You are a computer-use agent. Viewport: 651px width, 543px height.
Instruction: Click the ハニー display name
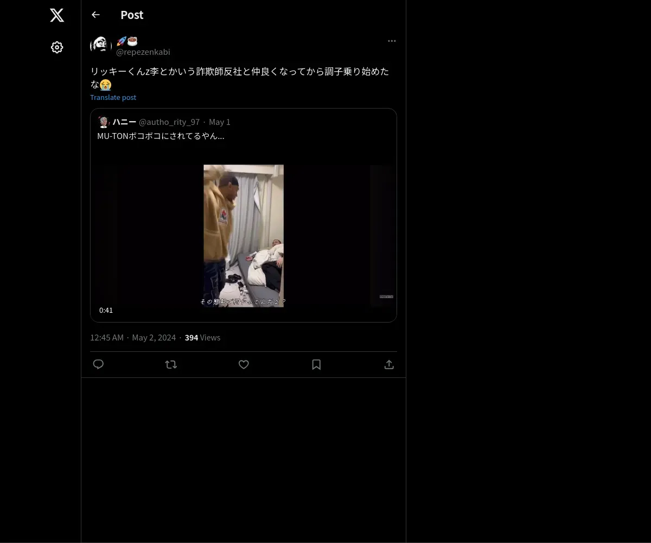point(124,122)
